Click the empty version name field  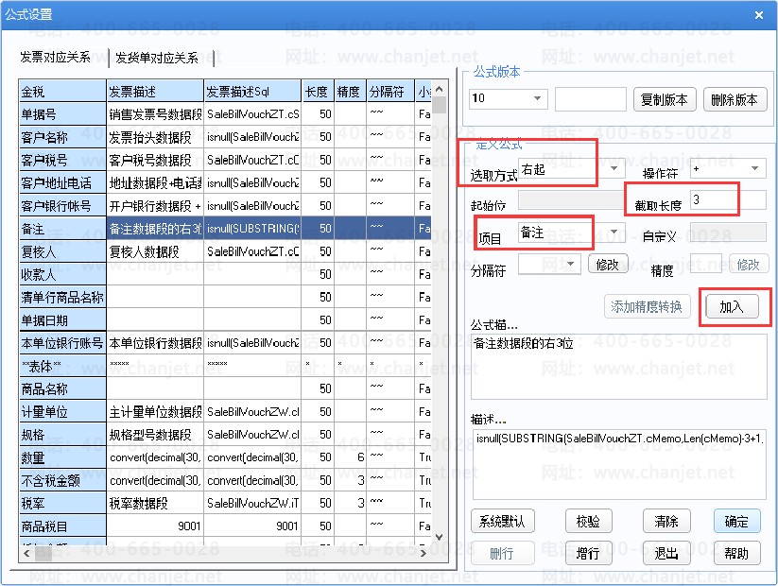[x=591, y=98]
